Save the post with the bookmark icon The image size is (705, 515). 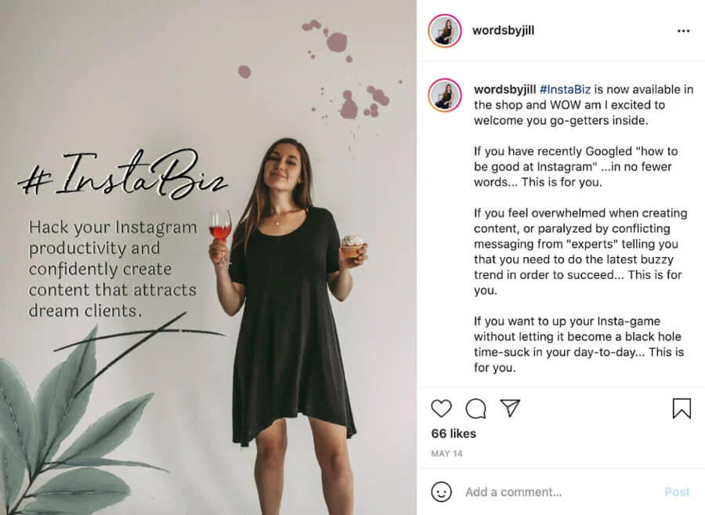pos(681,408)
